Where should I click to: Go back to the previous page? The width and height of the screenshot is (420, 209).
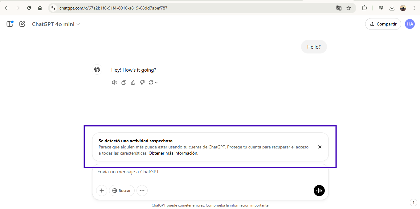click(7, 8)
